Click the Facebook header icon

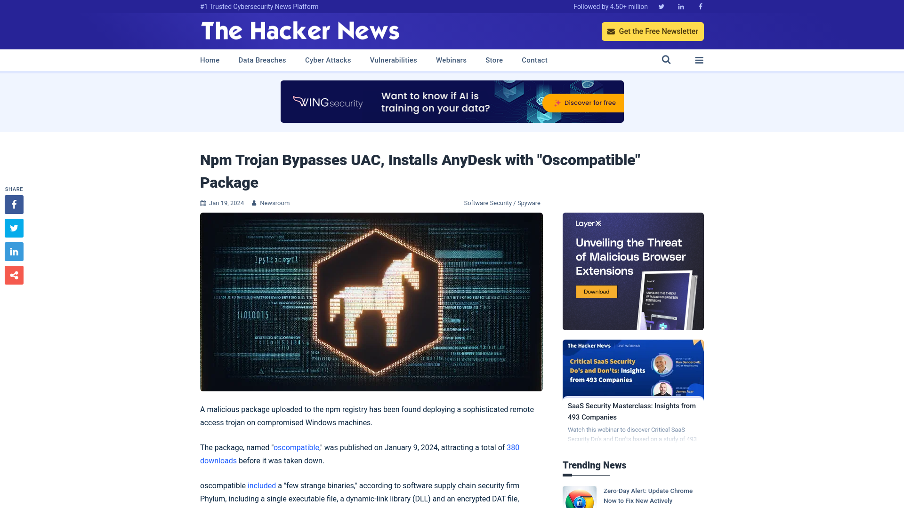[x=700, y=6]
